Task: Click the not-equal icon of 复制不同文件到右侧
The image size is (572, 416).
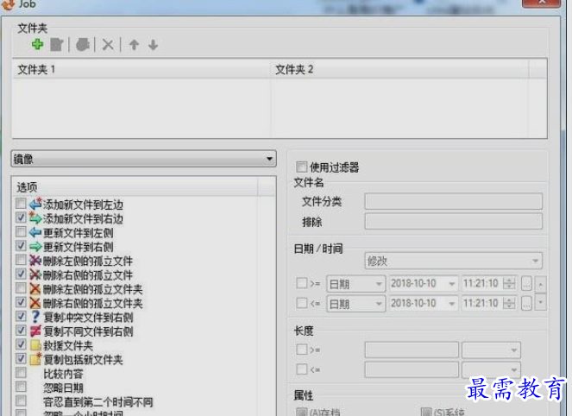Action: tap(35, 331)
